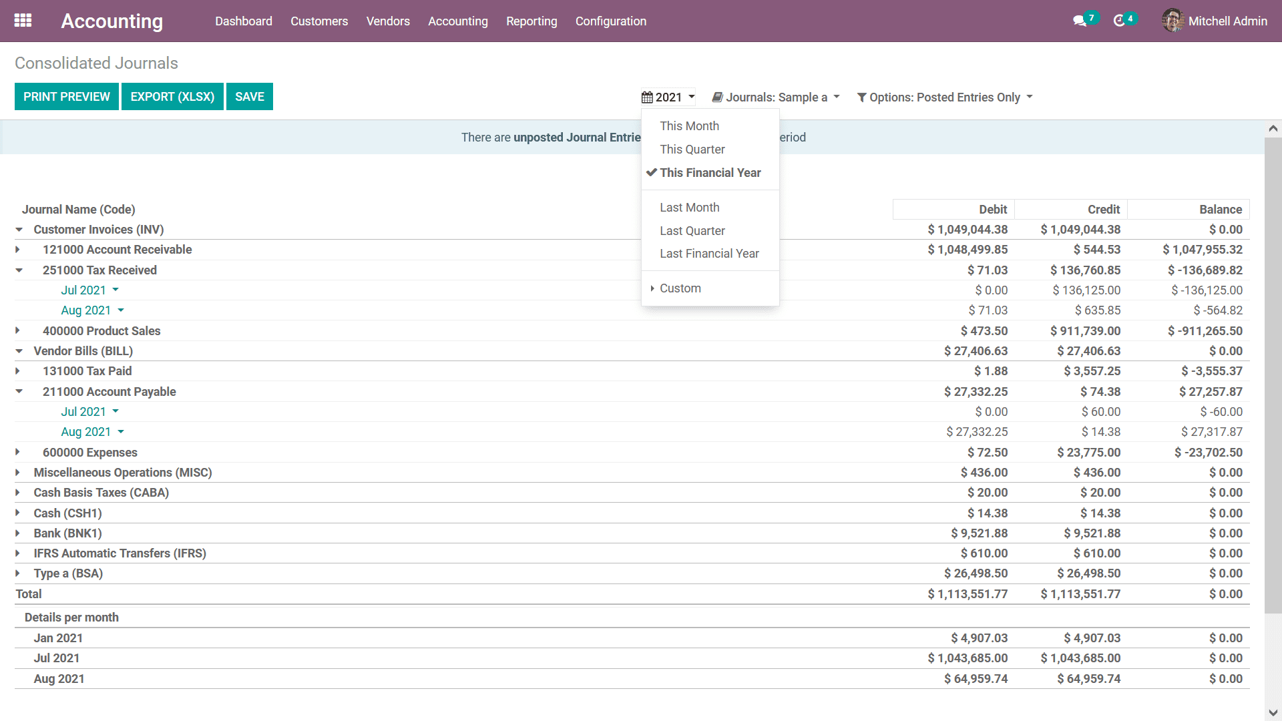Open the conversations icon with badge 7
Viewport: 1282px width, 721px height.
(1084, 20)
